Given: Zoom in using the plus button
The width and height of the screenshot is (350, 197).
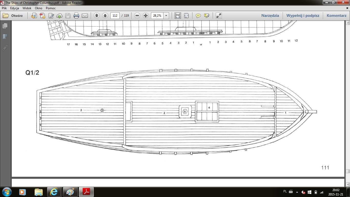Looking at the screenshot, I should [x=146, y=16].
